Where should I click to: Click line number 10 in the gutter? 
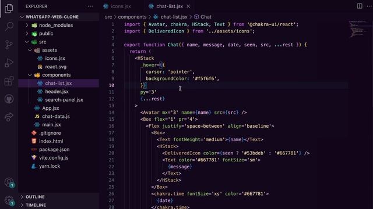pos(111,85)
